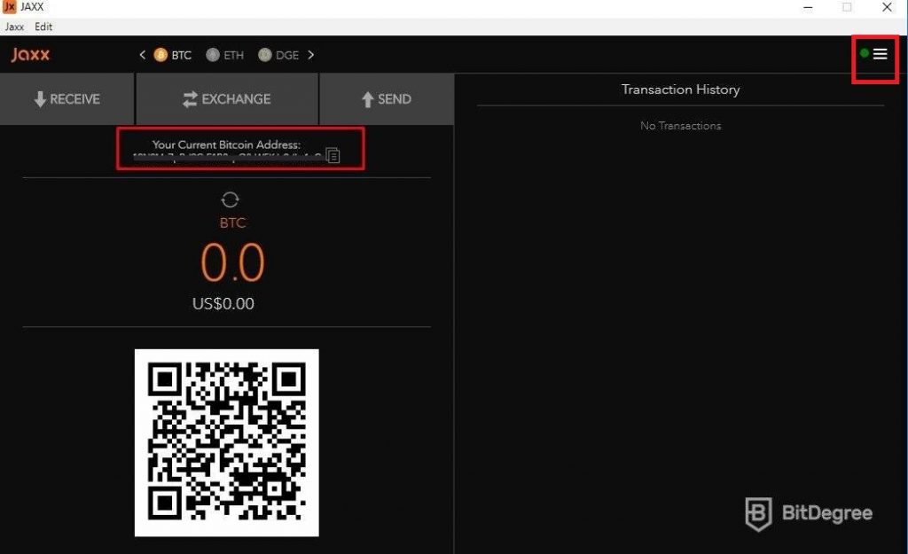The image size is (908, 554).
Task: Select the ETH coin icon
Action: (x=213, y=54)
